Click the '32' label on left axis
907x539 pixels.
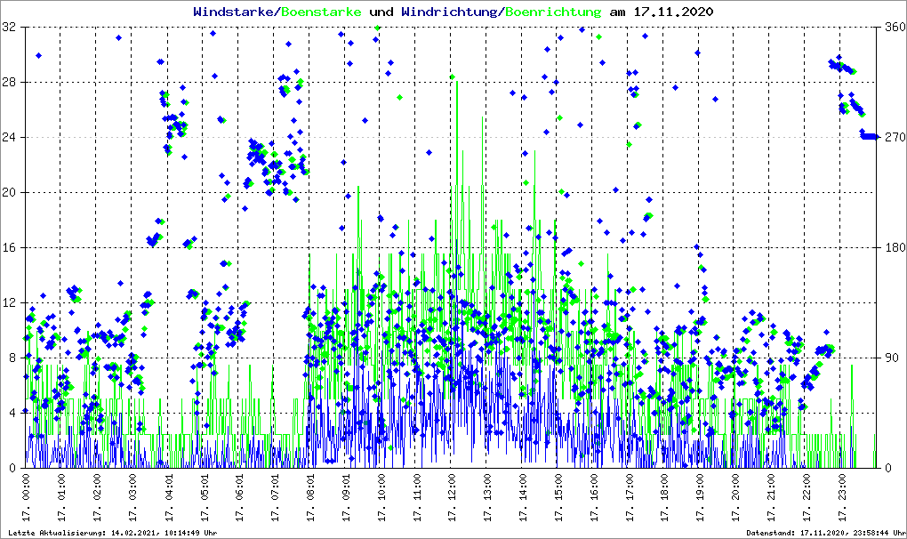click(x=10, y=28)
